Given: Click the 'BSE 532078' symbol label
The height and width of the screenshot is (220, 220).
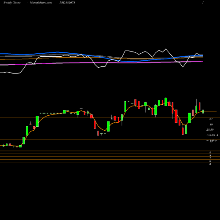Looking at the screenshot, I should point(67,3).
